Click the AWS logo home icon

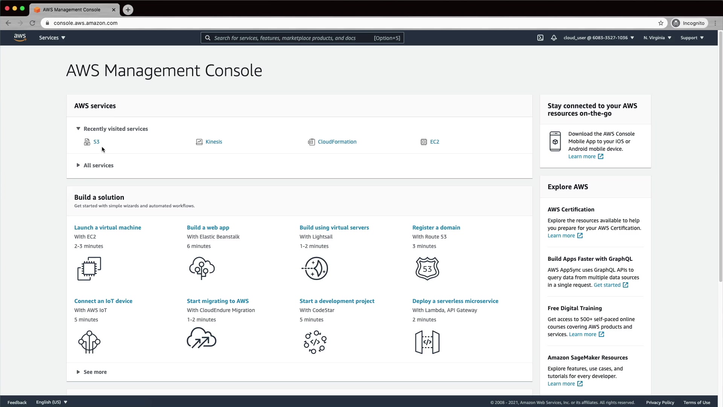(x=20, y=38)
